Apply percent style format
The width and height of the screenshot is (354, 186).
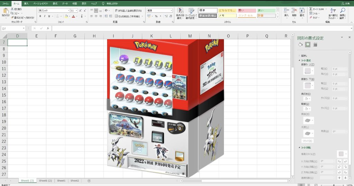pyautogui.click(x=156, y=16)
